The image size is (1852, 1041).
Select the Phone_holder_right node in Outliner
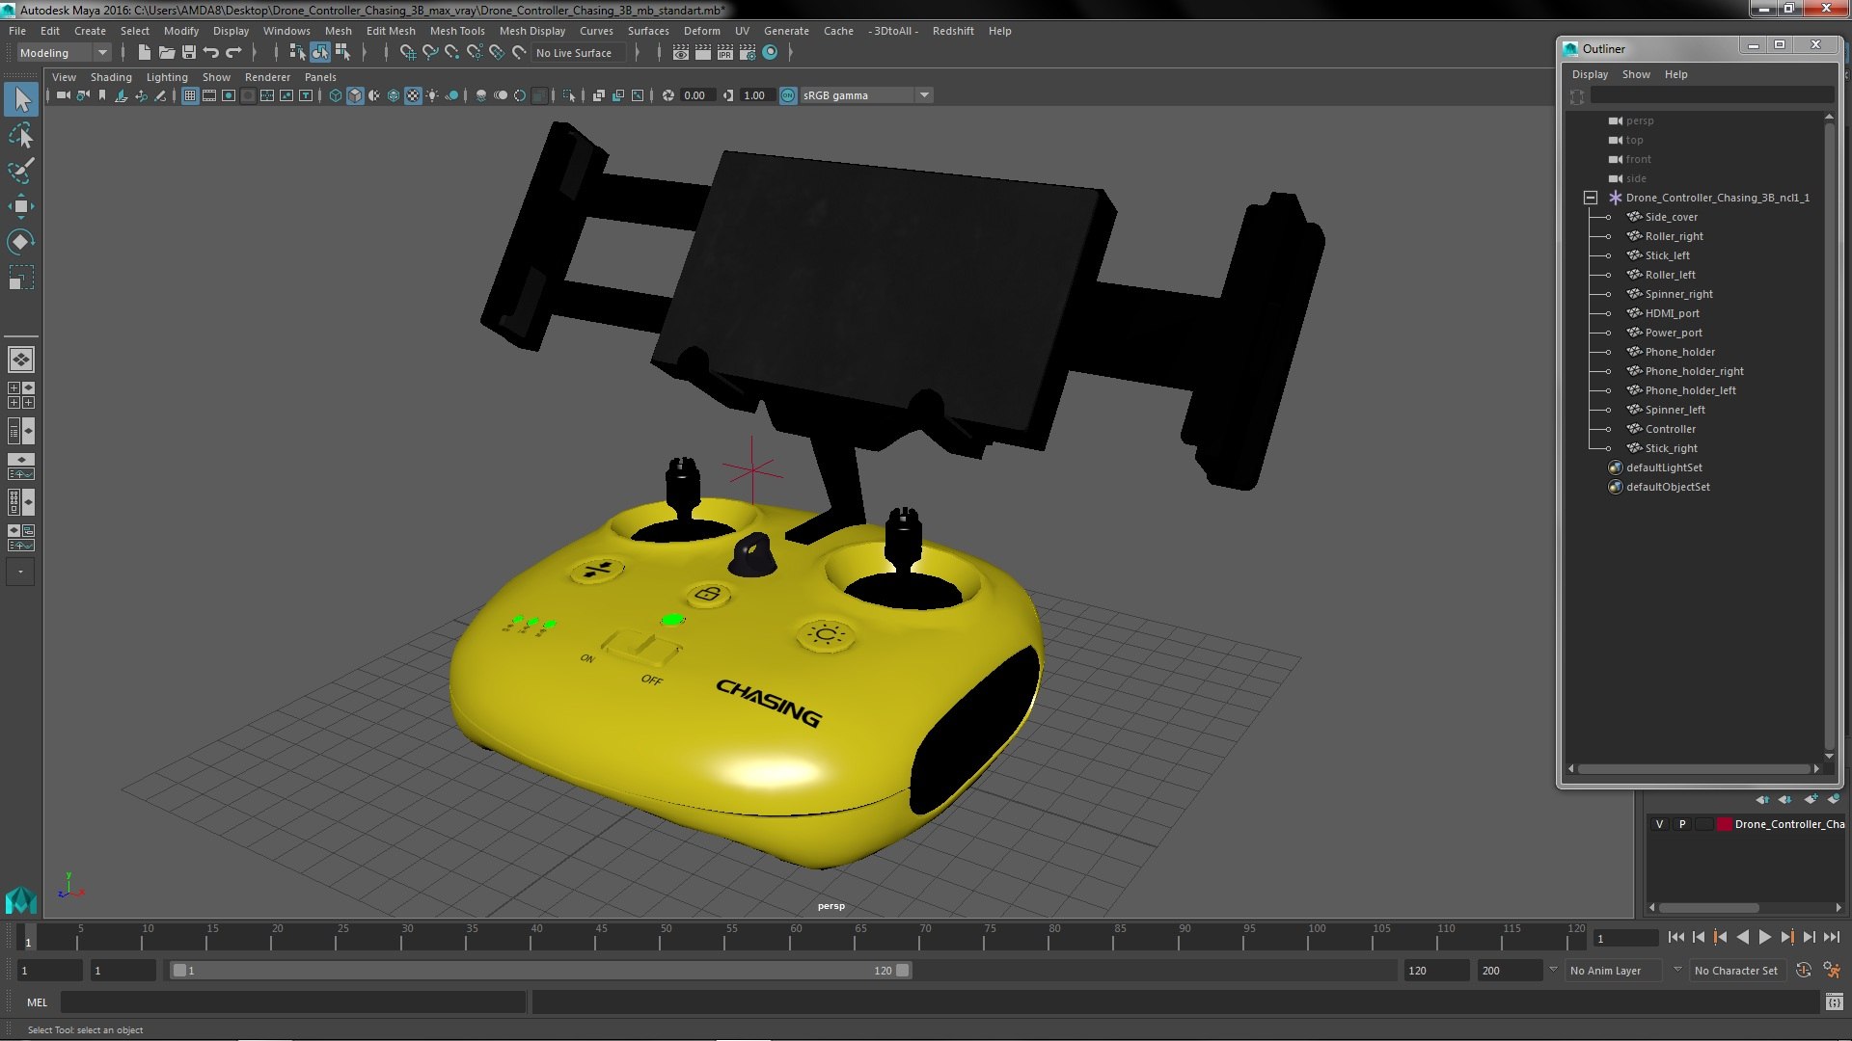tap(1695, 371)
